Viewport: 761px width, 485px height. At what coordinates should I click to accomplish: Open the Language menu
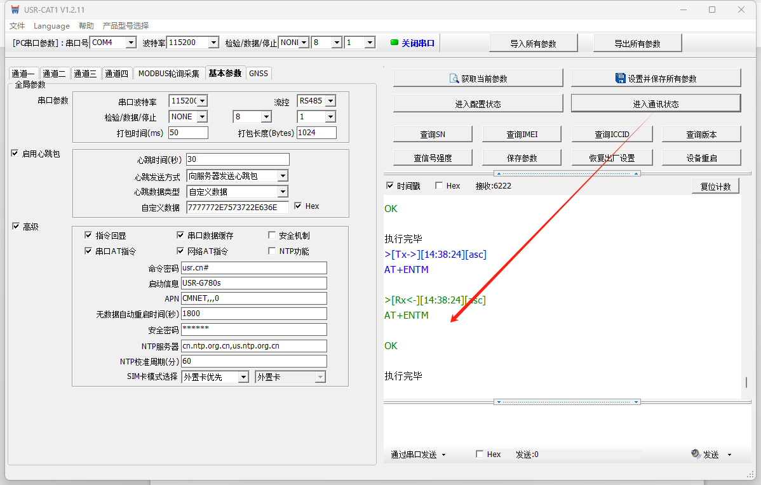coord(51,25)
